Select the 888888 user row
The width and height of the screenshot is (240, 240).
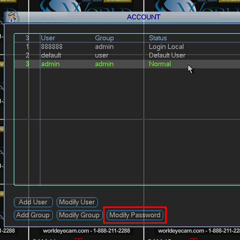(x=127, y=47)
